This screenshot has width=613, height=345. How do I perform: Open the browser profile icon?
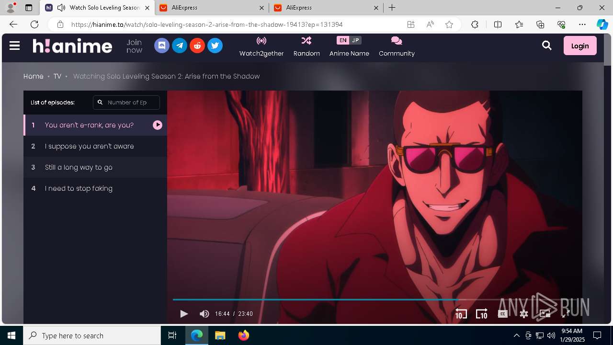pyautogui.click(x=10, y=8)
